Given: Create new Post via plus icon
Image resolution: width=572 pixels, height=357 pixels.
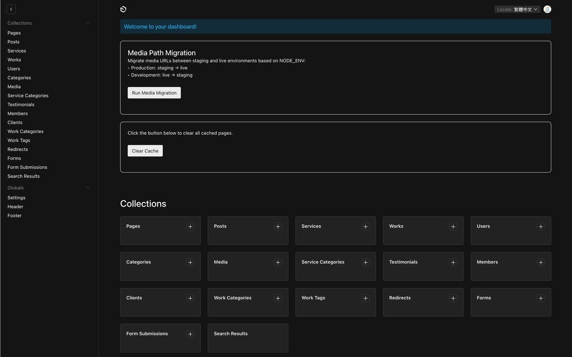Looking at the screenshot, I should click(x=278, y=227).
